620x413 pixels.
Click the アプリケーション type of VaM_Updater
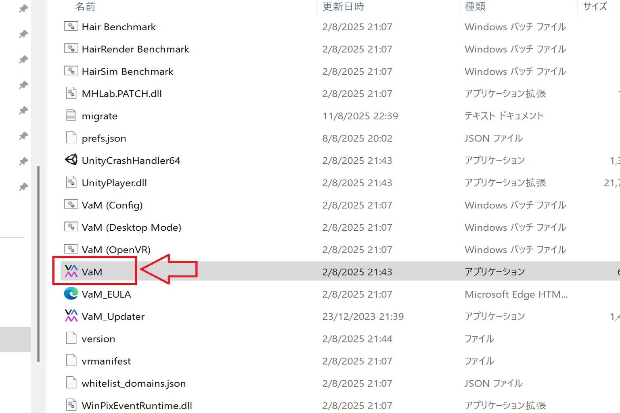click(x=494, y=317)
